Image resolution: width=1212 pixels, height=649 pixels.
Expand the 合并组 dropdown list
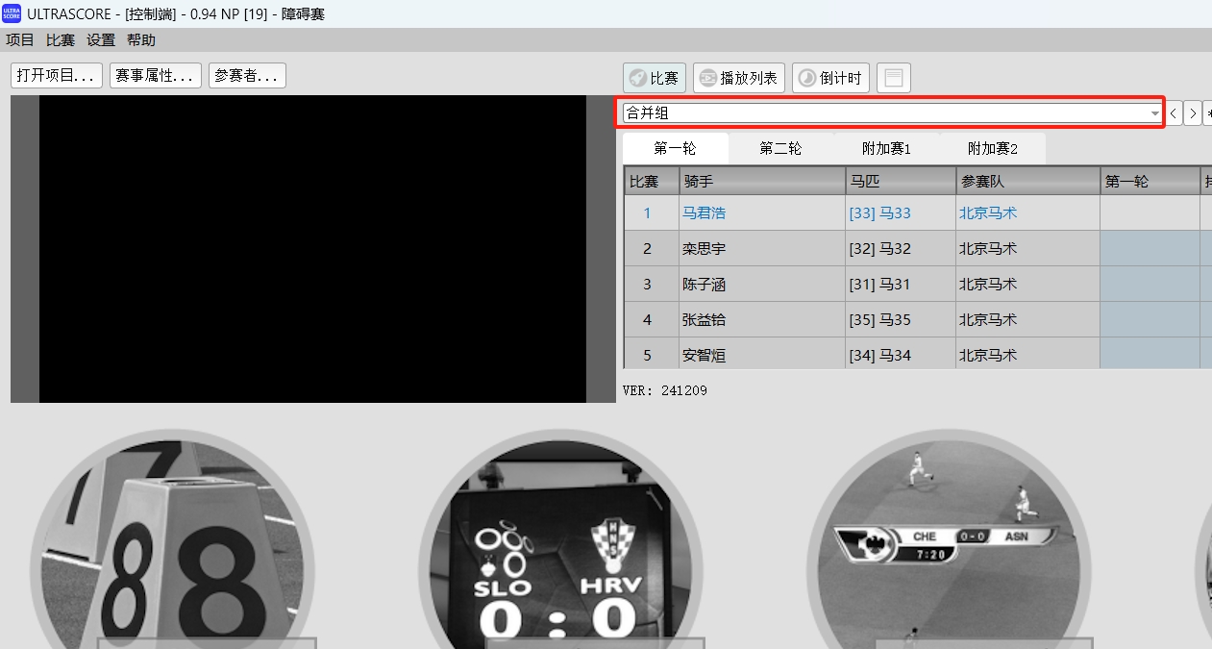click(1154, 113)
